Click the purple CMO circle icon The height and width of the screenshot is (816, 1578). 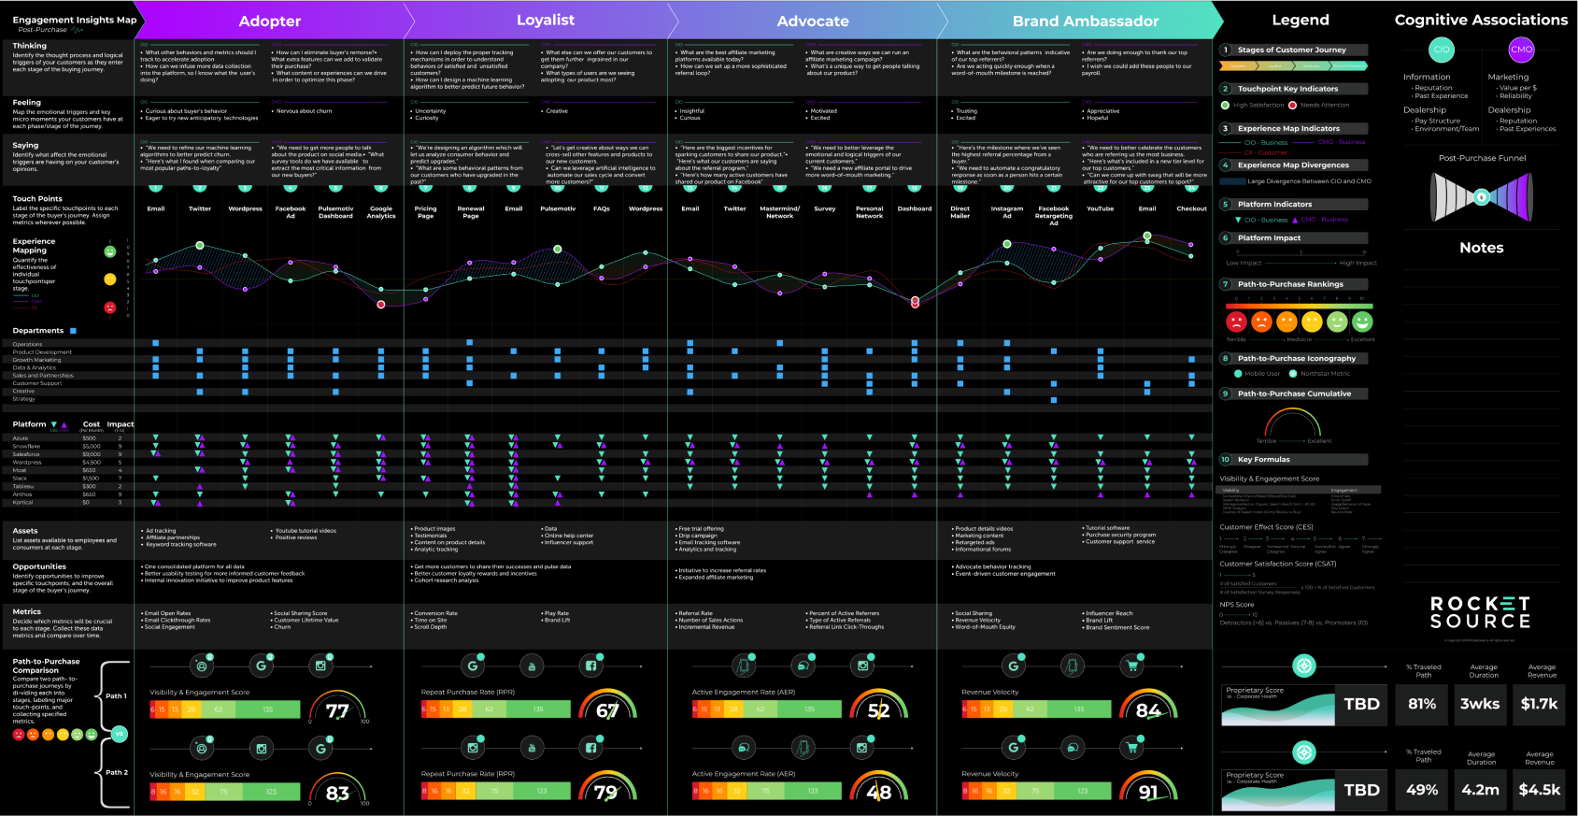[1521, 50]
